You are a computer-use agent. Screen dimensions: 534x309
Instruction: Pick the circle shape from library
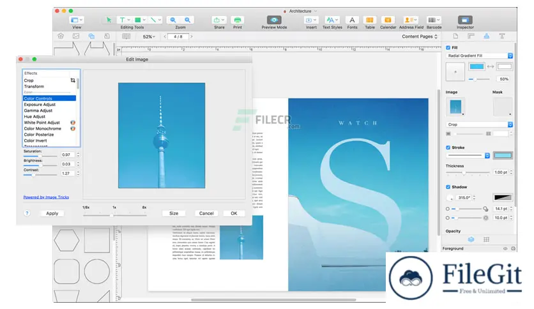[97, 271]
